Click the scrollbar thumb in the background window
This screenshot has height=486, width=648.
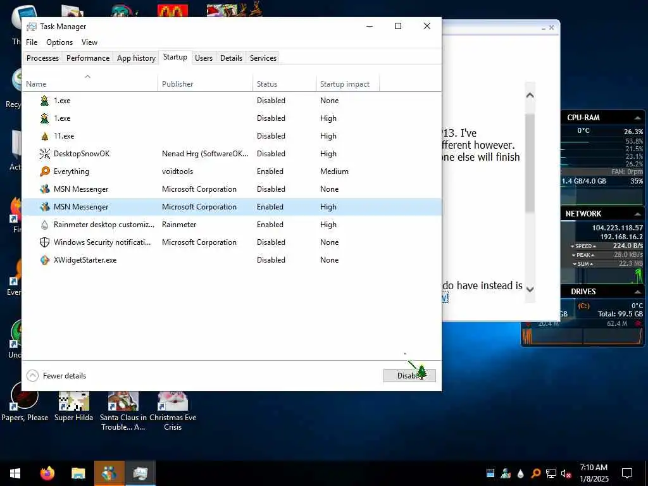530,163
